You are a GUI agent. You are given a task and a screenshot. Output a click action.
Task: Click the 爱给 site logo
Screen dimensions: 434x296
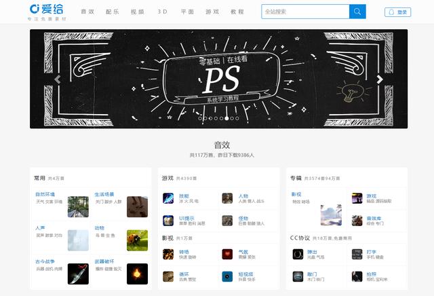(47, 9)
